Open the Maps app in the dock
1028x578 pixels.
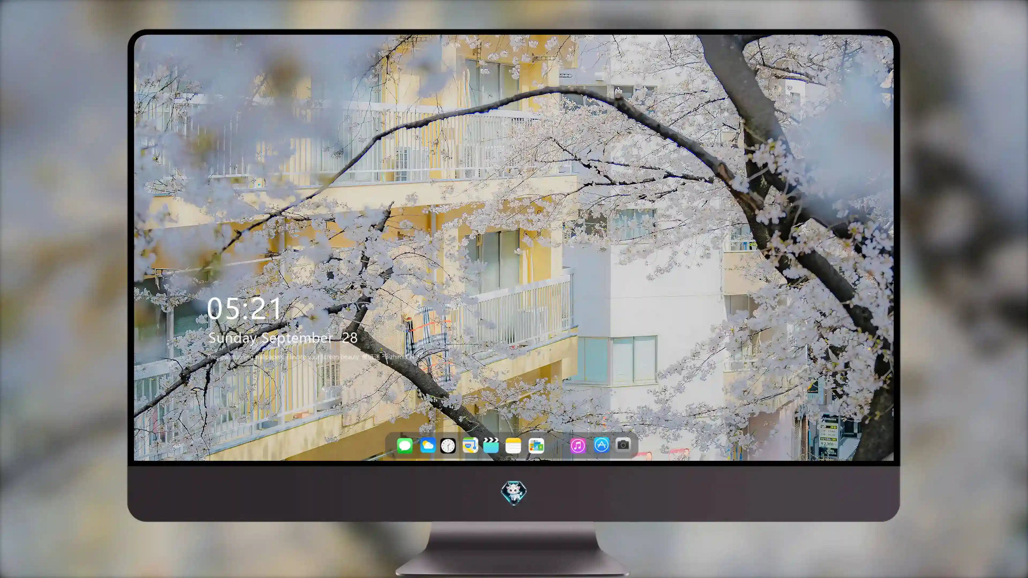click(470, 445)
